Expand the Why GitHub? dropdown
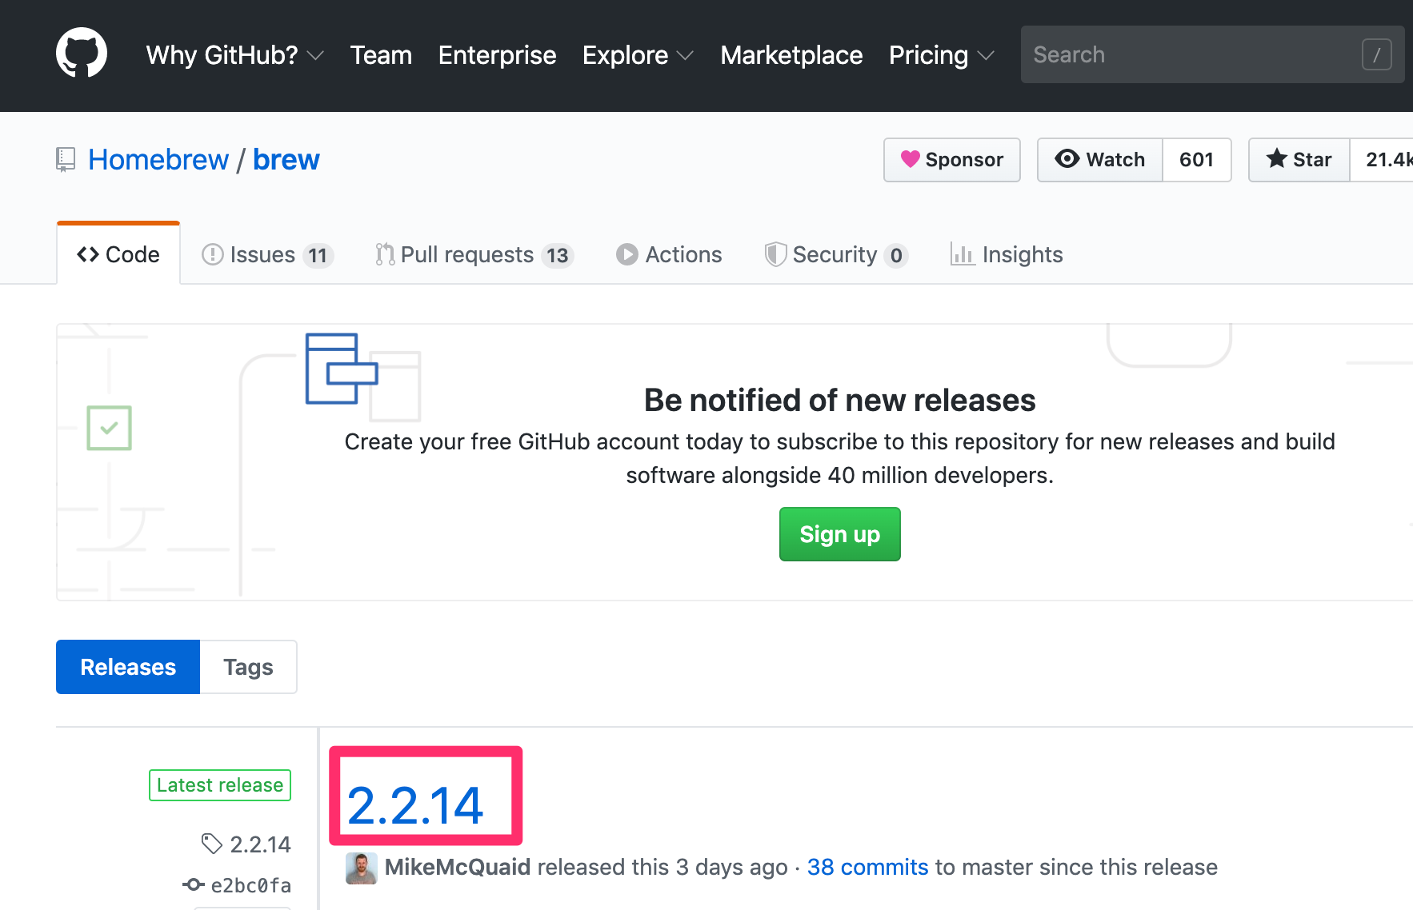The image size is (1413, 910). click(234, 55)
